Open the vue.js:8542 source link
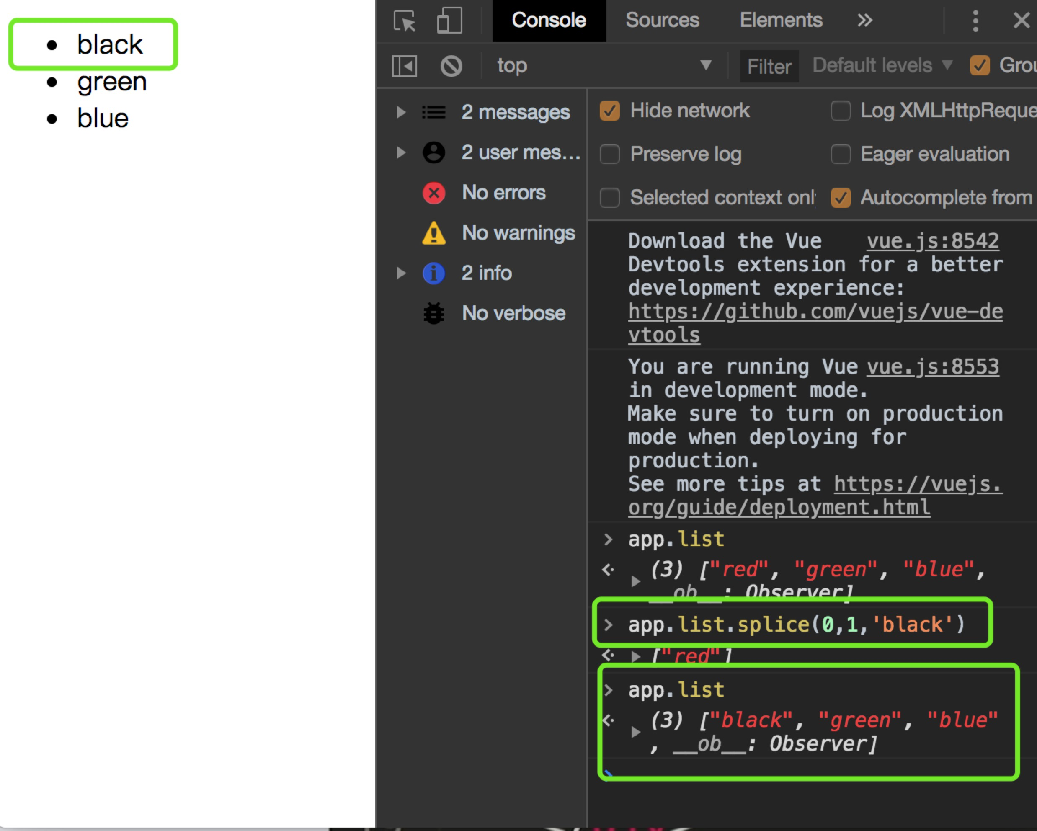Image resolution: width=1037 pixels, height=831 pixels. point(933,241)
